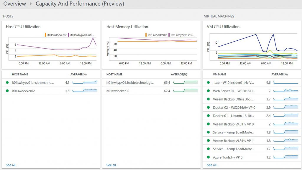The width and height of the screenshot is (302, 170).
Task: Select Web Server 01 - WS2016 VM row
Action: pos(252,91)
